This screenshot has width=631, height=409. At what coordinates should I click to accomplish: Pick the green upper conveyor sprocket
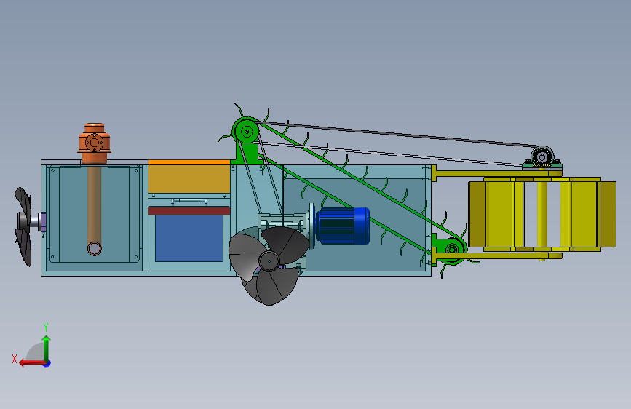pyautogui.click(x=246, y=131)
